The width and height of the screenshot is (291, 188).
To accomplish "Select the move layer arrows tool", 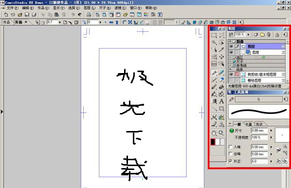I will click(221, 56).
